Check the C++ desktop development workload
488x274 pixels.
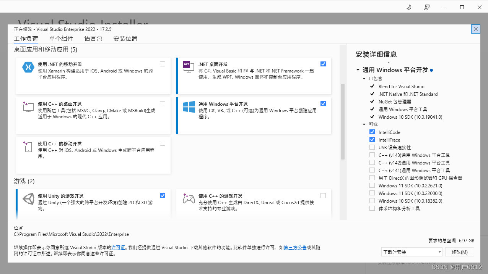(x=163, y=104)
